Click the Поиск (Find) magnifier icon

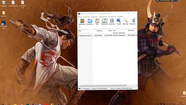tap(119, 22)
